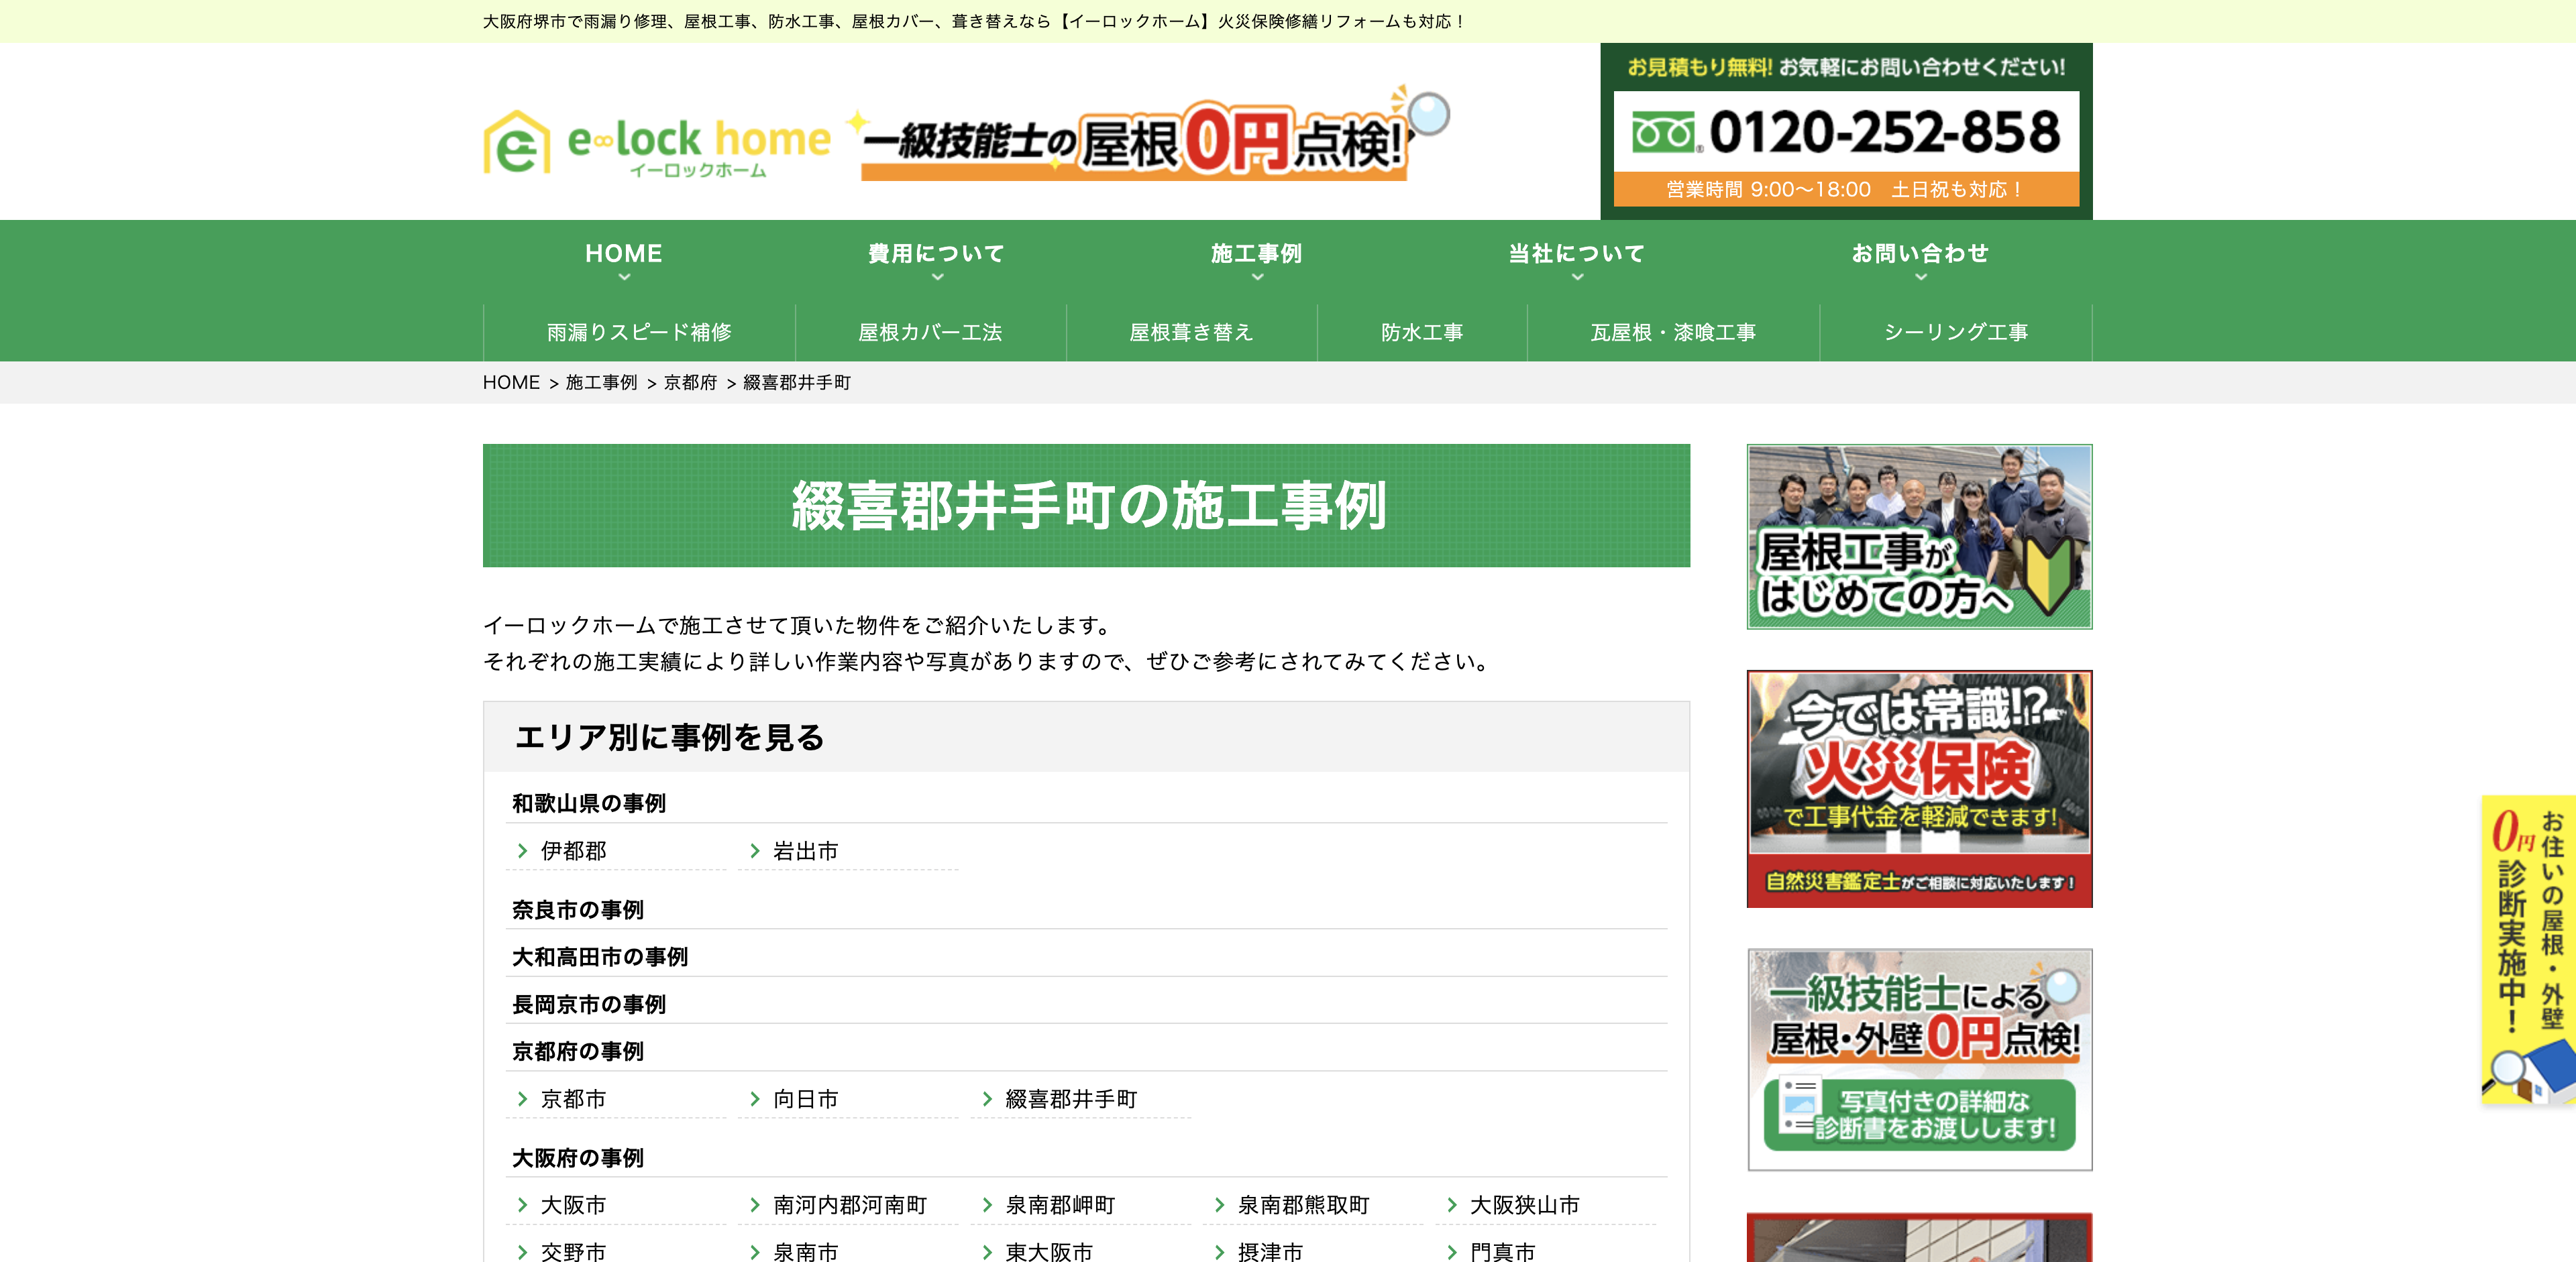Expand the お問い合わせ menu chevron
This screenshot has height=1262, width=2576.
[x=1920, y=278]
